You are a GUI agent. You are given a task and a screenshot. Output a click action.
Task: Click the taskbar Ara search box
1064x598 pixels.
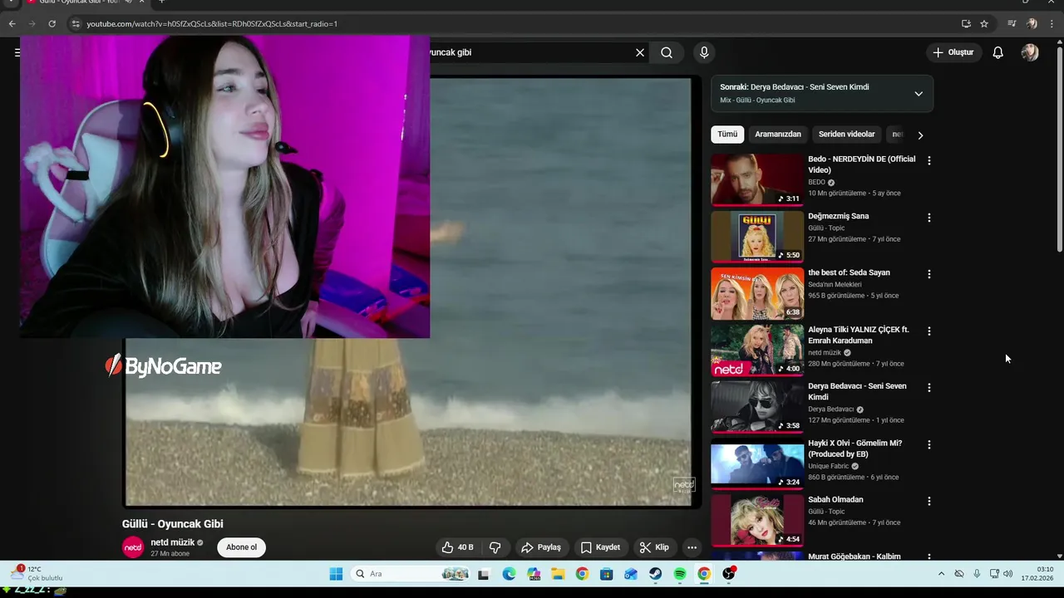(x=411, y=574)
